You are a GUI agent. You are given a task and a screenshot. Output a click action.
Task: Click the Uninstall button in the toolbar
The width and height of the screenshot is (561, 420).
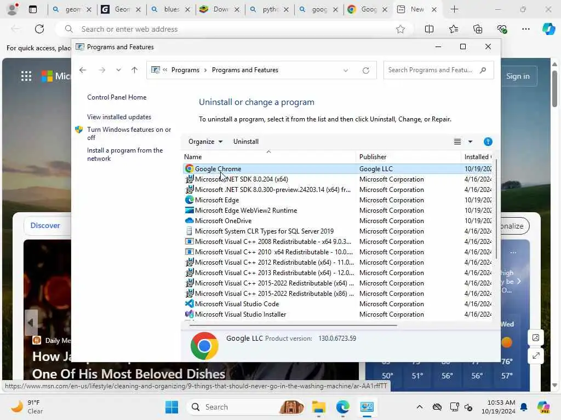(x=246, y=142)
